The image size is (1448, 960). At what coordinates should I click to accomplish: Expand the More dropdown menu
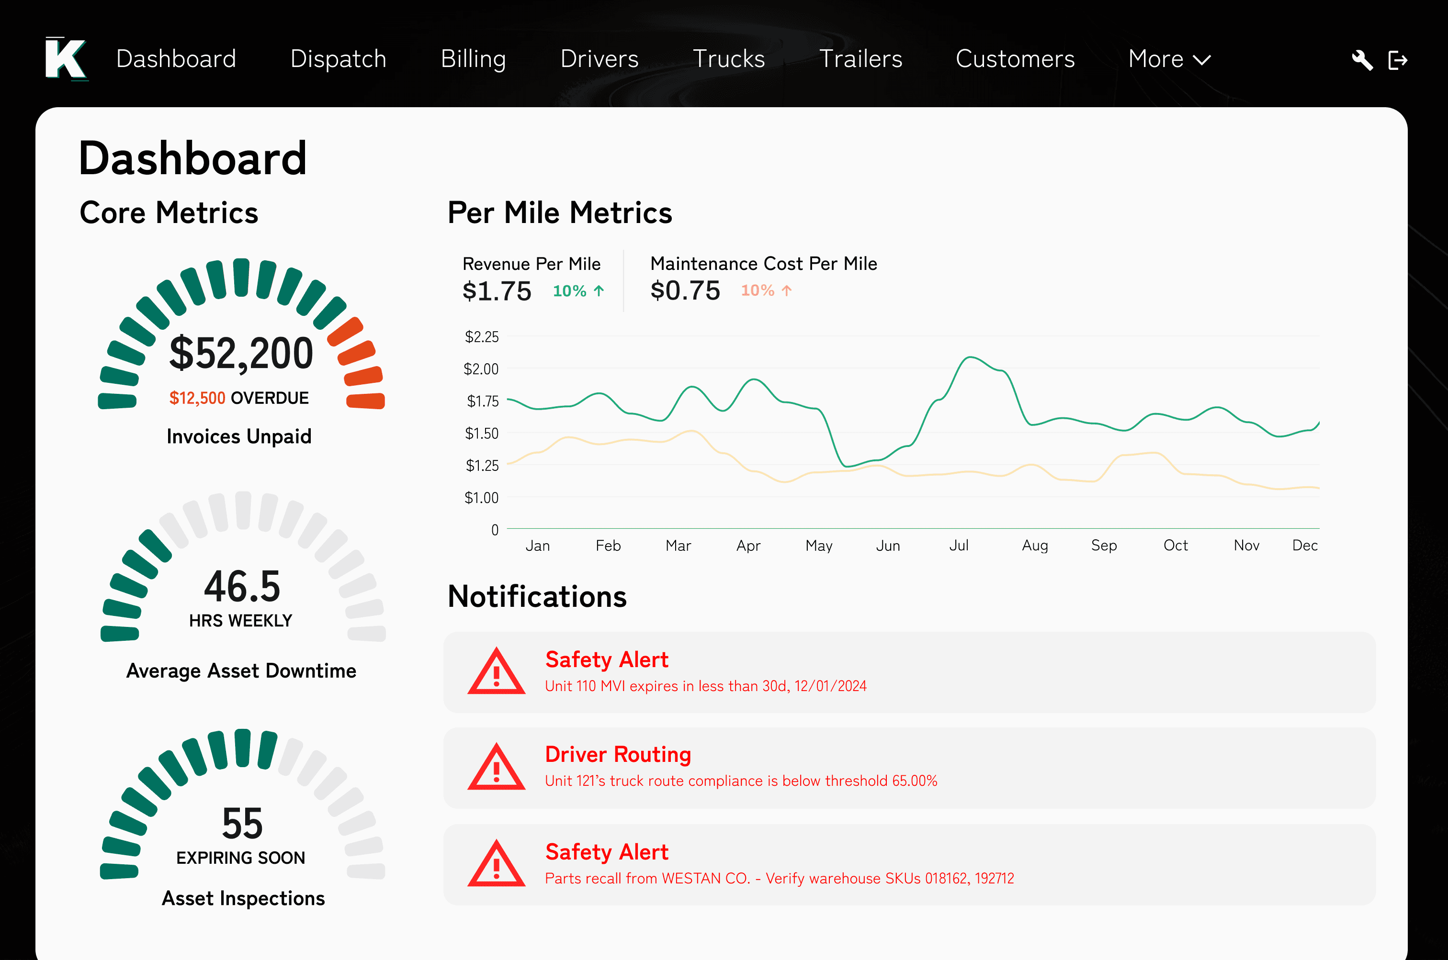coord(1167,58)
